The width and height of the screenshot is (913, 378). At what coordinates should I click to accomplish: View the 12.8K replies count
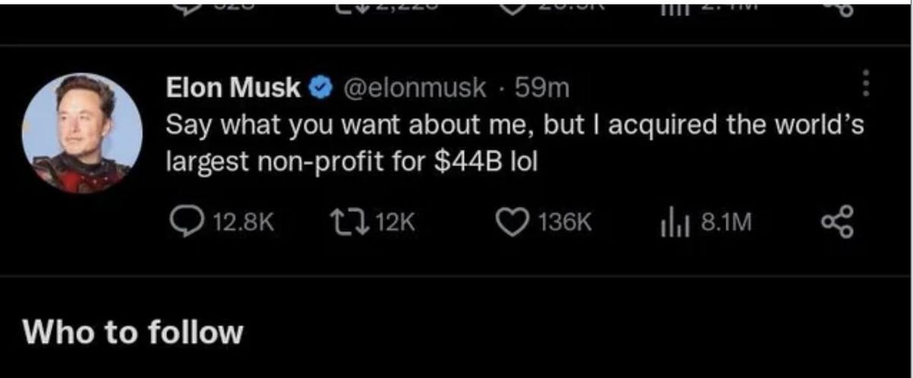click(x=243, y=222)
